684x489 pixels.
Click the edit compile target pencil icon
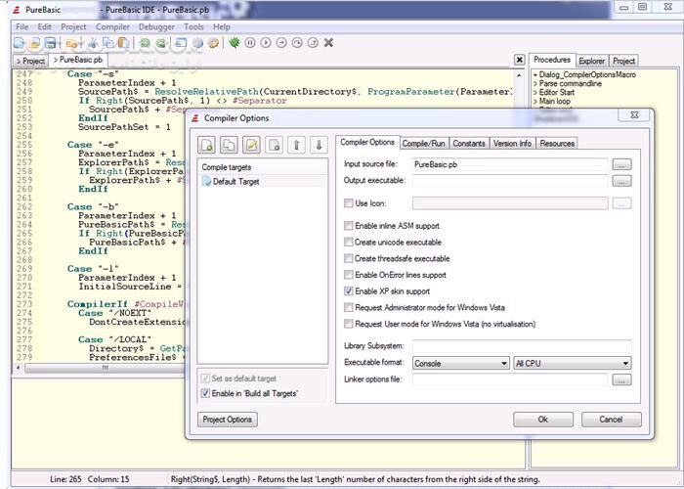point(251,146)
